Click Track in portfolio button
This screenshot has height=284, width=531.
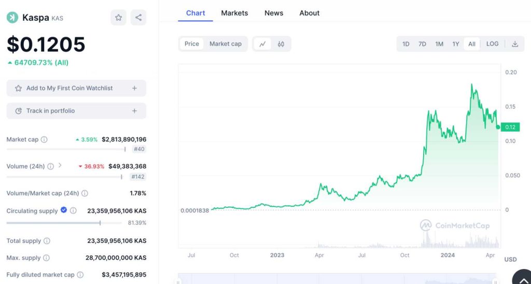tap(76, 111)
